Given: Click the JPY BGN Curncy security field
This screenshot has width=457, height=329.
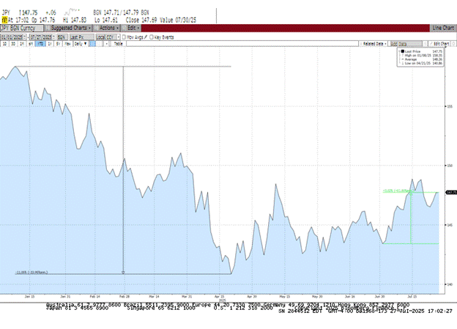Looking at the screenshot, I should pyautogui.click(x=22, y=28).
